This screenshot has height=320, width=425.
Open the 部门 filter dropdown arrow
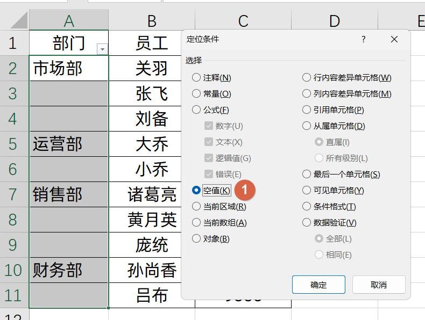pos(102,49)
